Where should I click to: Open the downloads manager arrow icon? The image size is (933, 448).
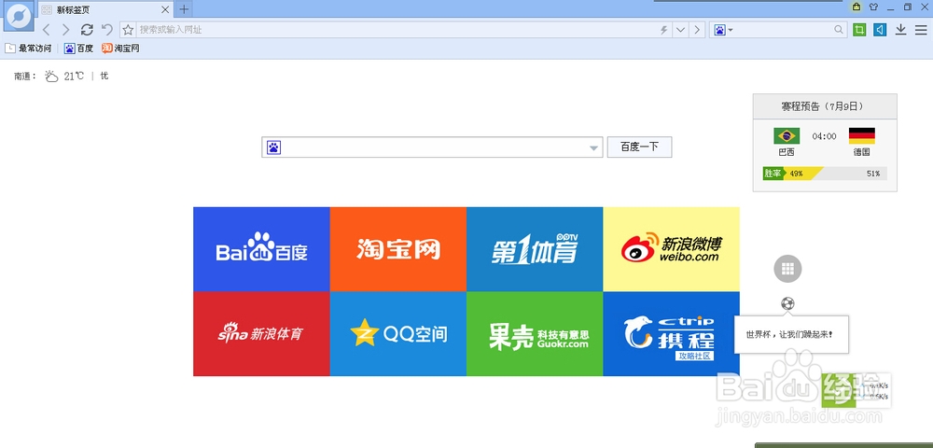[x=901, y=30]
